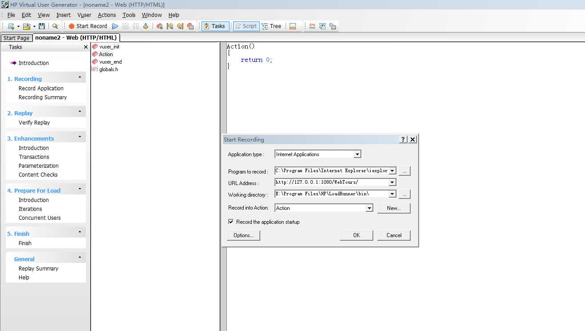This screenshot has width=585, height=331.
Task: Open the Window menu
Action: [152, 15]
